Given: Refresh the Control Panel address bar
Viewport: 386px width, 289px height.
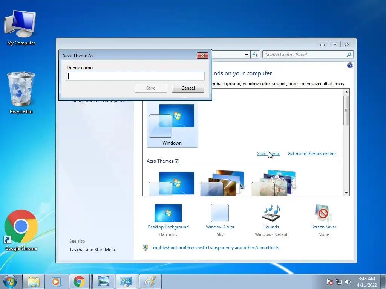Looking at the screenshot, I should [x=255, y=55].
